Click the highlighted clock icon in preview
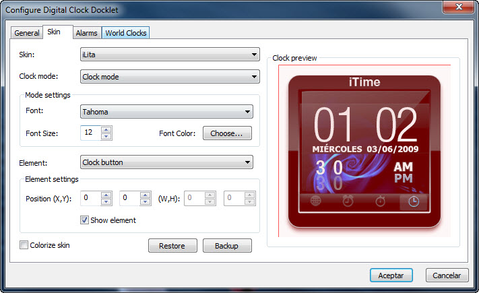Viewport: 479px width, 293px height. tap(414, 201)
